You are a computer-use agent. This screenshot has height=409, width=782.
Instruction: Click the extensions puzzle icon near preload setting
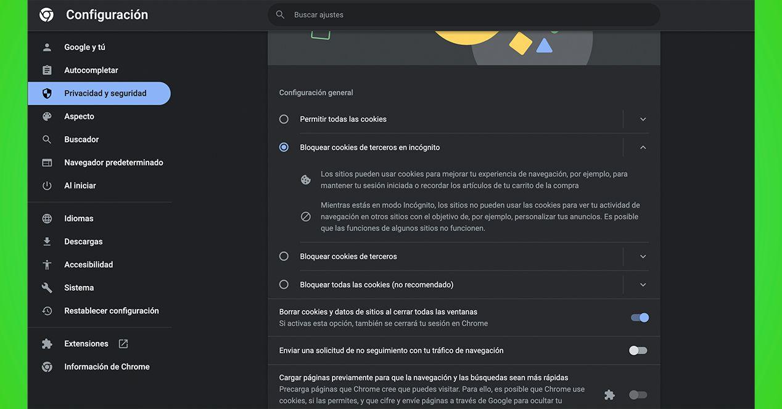tap(609, 394)
